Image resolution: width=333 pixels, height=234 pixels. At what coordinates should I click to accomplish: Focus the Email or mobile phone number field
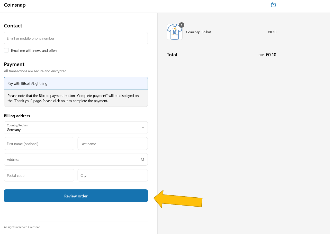(x=76, y=38)
